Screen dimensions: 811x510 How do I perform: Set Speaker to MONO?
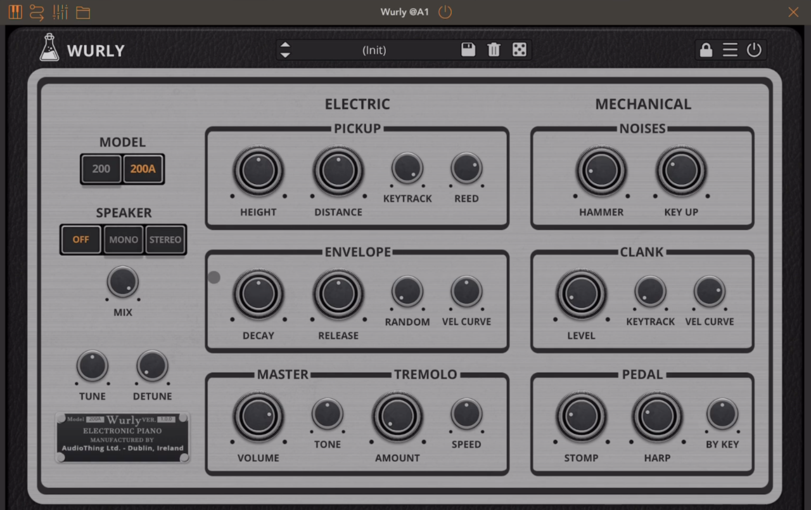pyautogui.click(x=124, y=240)
